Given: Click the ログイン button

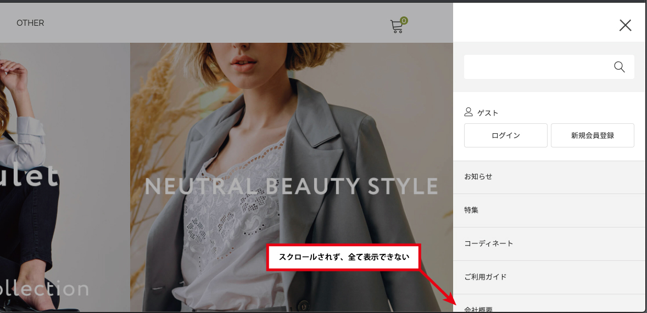Looking at the screenshot, I should [x=505, y=135].
